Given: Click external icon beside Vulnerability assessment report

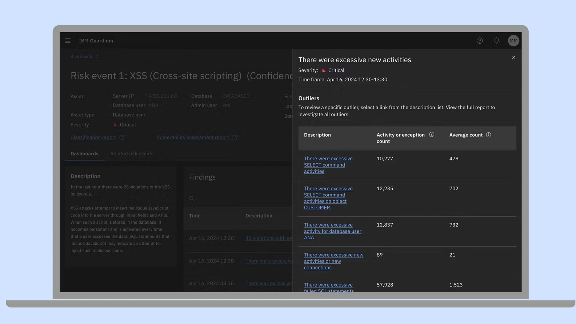Looking at the screenshot, I should pyautogui.click(x=235, y=137).
